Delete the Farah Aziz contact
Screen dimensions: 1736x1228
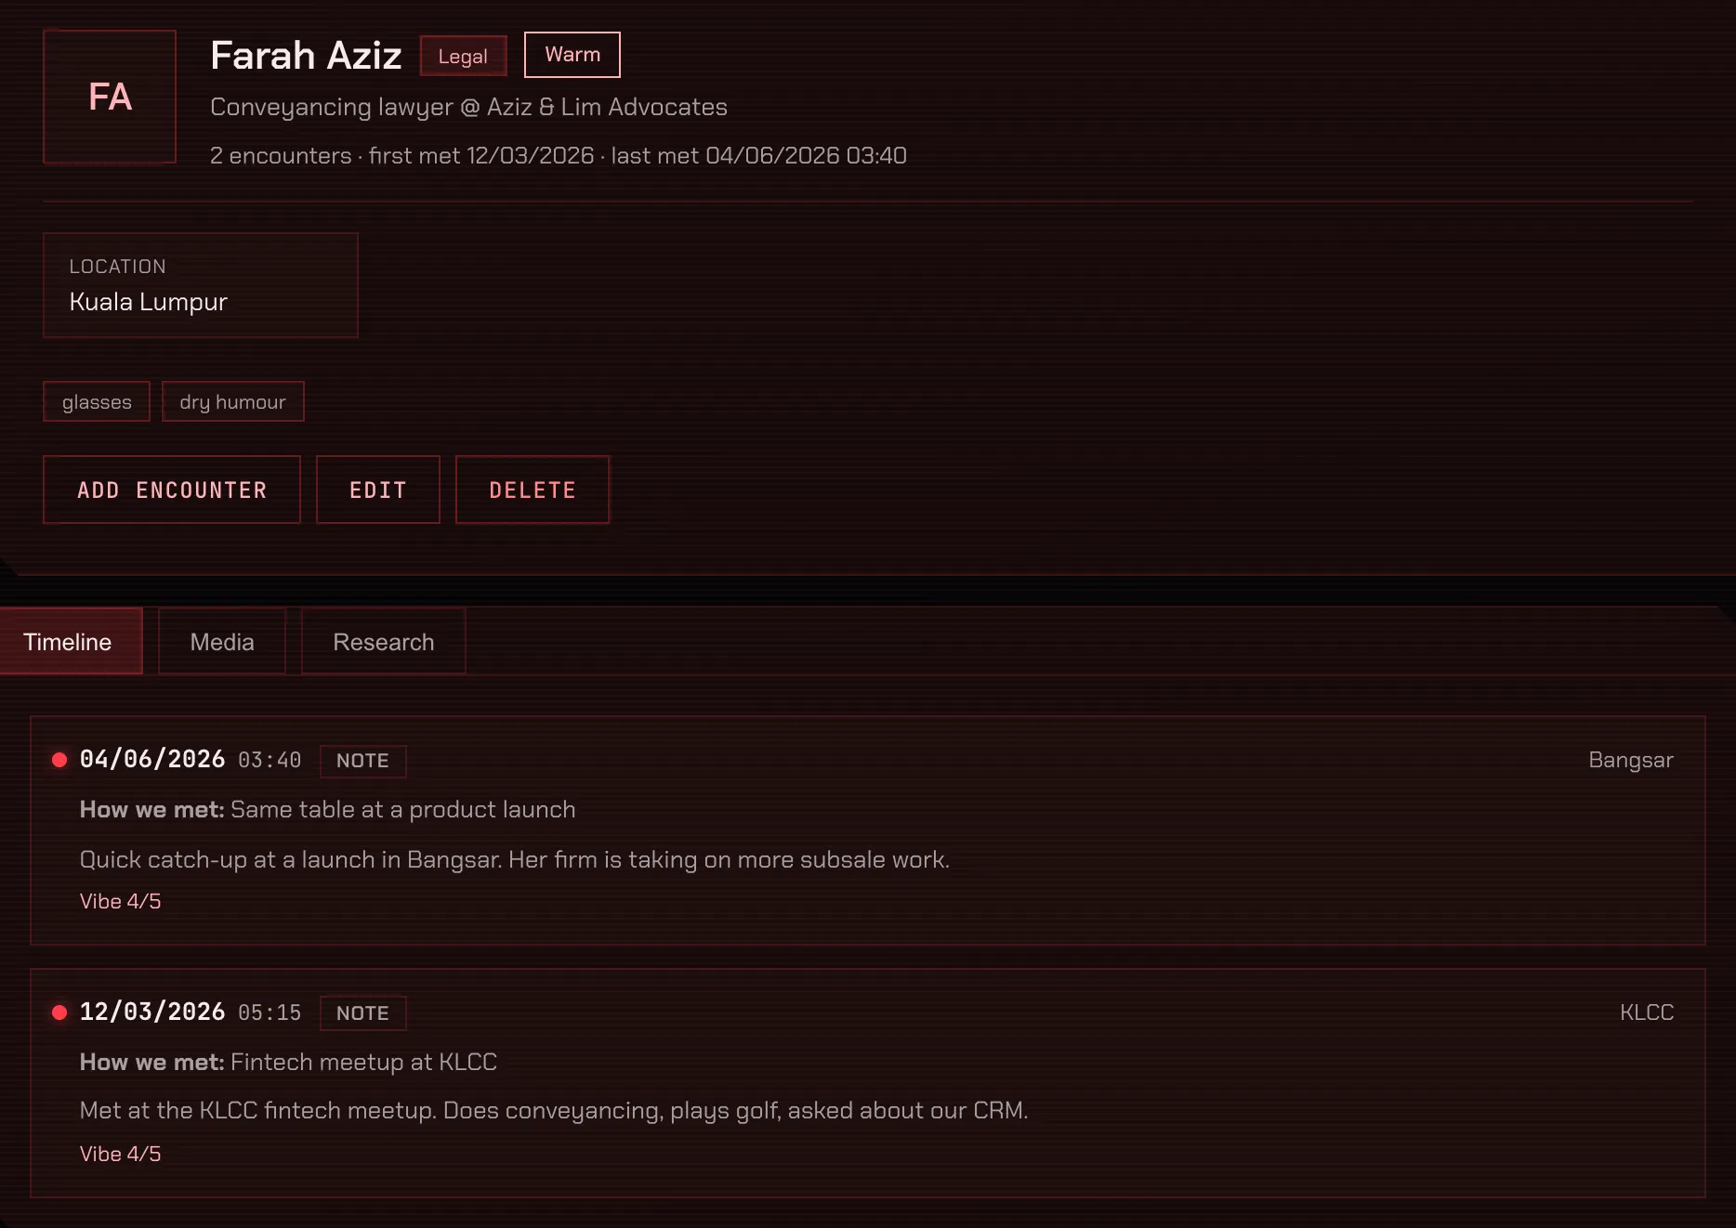tap(533, 490)
